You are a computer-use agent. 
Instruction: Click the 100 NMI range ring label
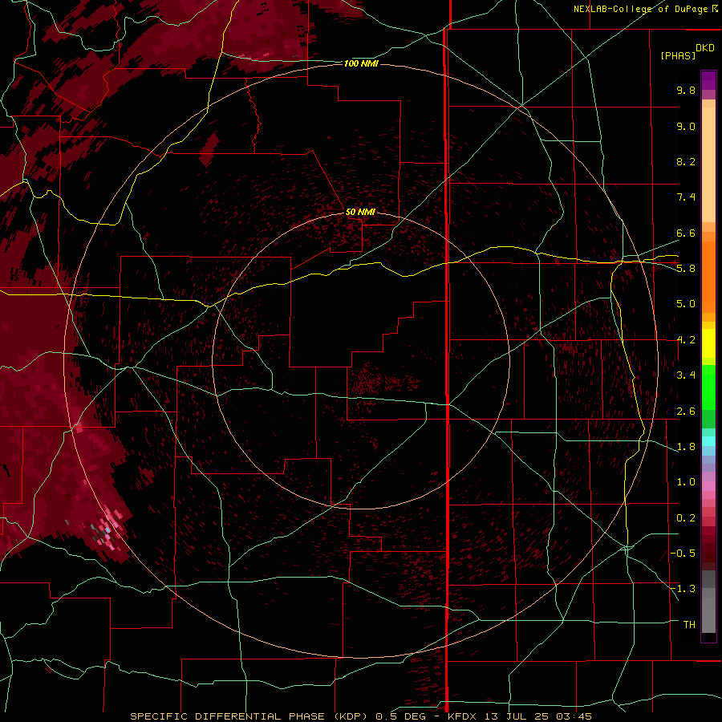(x=361, y=63)
